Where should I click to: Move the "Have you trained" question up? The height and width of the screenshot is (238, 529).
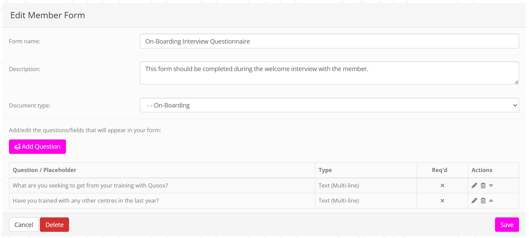click(x=491, y=201)
